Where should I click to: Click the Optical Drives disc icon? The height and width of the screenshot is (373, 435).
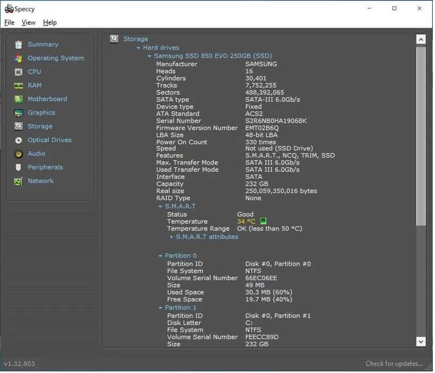point(18,140)
